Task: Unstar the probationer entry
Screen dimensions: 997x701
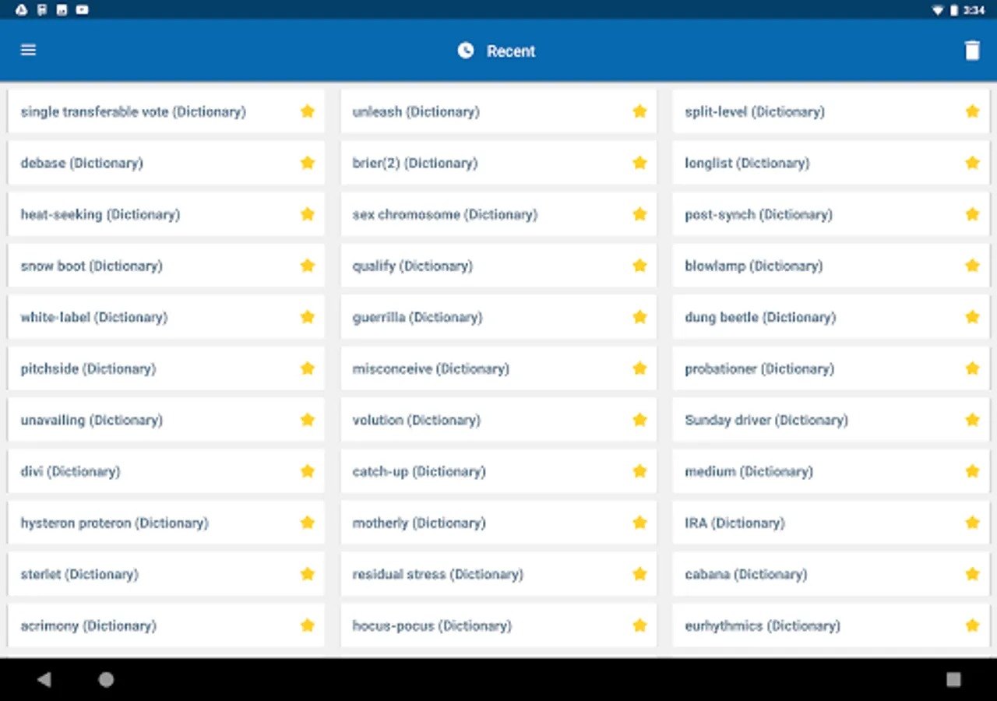Action: click(x=972, y=368)
